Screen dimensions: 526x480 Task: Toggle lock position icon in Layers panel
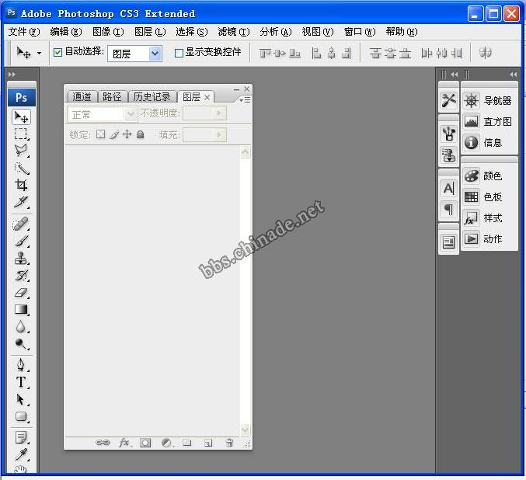(x=127, y=134)
